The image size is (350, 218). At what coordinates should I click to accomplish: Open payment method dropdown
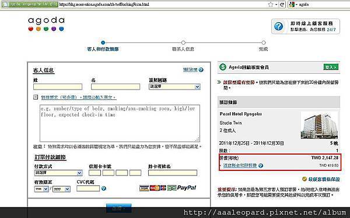coord(58,173)
